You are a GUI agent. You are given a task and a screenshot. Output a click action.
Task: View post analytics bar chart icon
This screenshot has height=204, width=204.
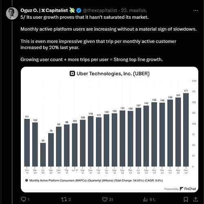click(145, 200)
